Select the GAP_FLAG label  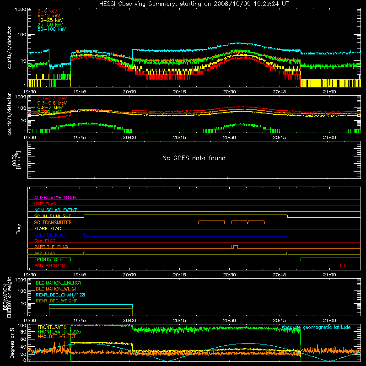coord(45,204)
